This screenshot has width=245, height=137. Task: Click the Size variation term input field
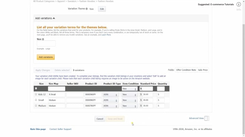pyautogui.click(x=46, y=43)
